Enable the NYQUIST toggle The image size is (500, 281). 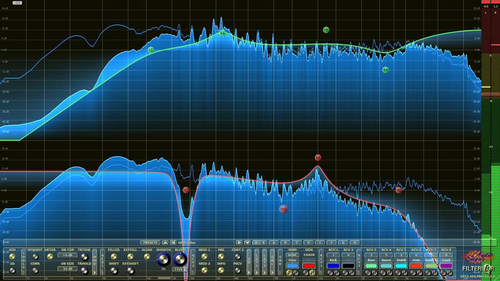pyautogui.click(x=34, y=257)
